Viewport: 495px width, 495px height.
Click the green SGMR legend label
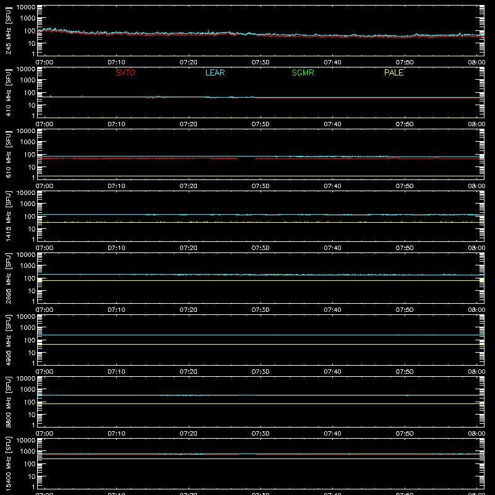coord(303,72)
